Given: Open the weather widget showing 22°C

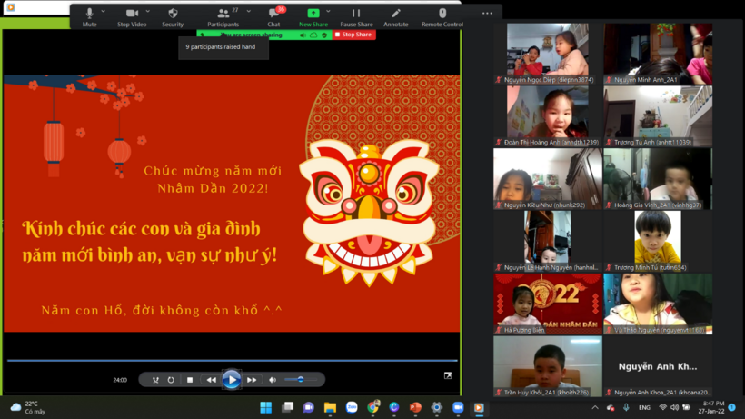Looking at the screenshot, I should pos(28,407).
